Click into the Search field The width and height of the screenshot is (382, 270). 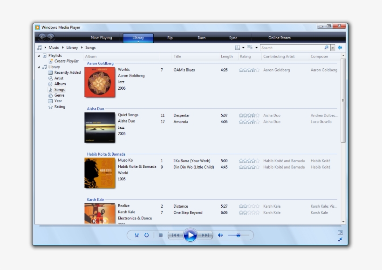click(293, 47)
